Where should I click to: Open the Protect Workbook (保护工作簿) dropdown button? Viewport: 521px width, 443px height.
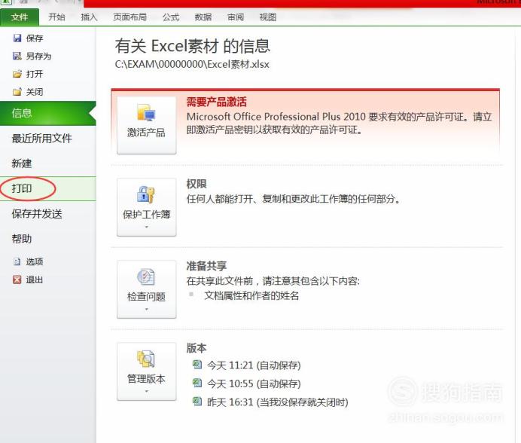click(x=147, y=207)
